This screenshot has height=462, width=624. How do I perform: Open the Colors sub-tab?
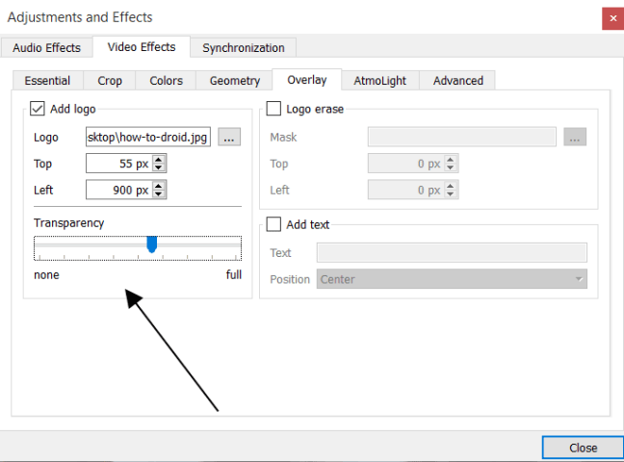pyautogui.click(x=166, y=81)
